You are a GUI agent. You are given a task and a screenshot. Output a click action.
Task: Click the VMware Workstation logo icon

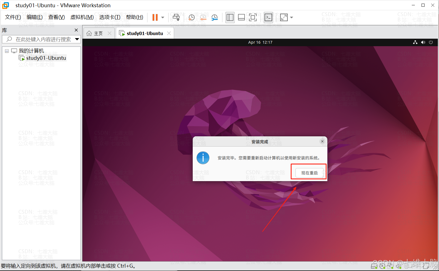(x=6, y=5)
